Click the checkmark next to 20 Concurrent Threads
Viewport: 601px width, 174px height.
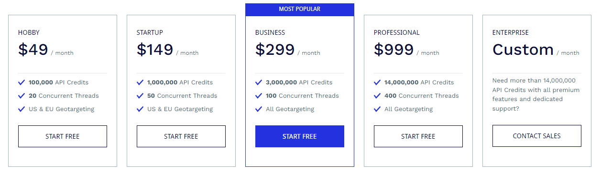22,96
